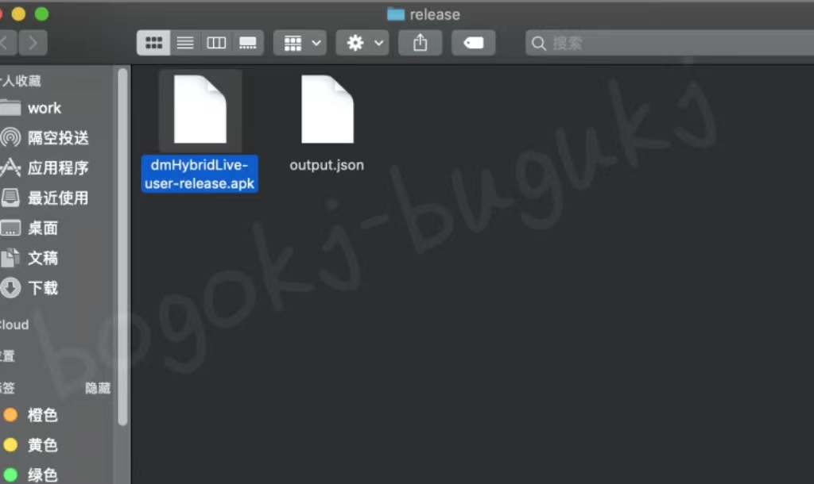Click the edit tags icon

(x=473, y=43)
